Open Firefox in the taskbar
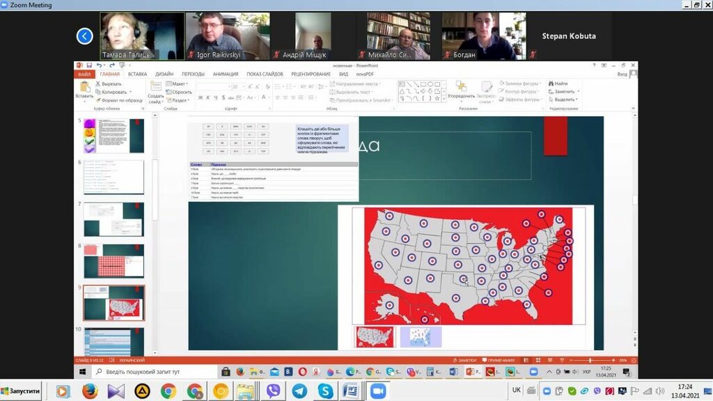This screenshot has height=401, width=713. click(x=89, y=391)
